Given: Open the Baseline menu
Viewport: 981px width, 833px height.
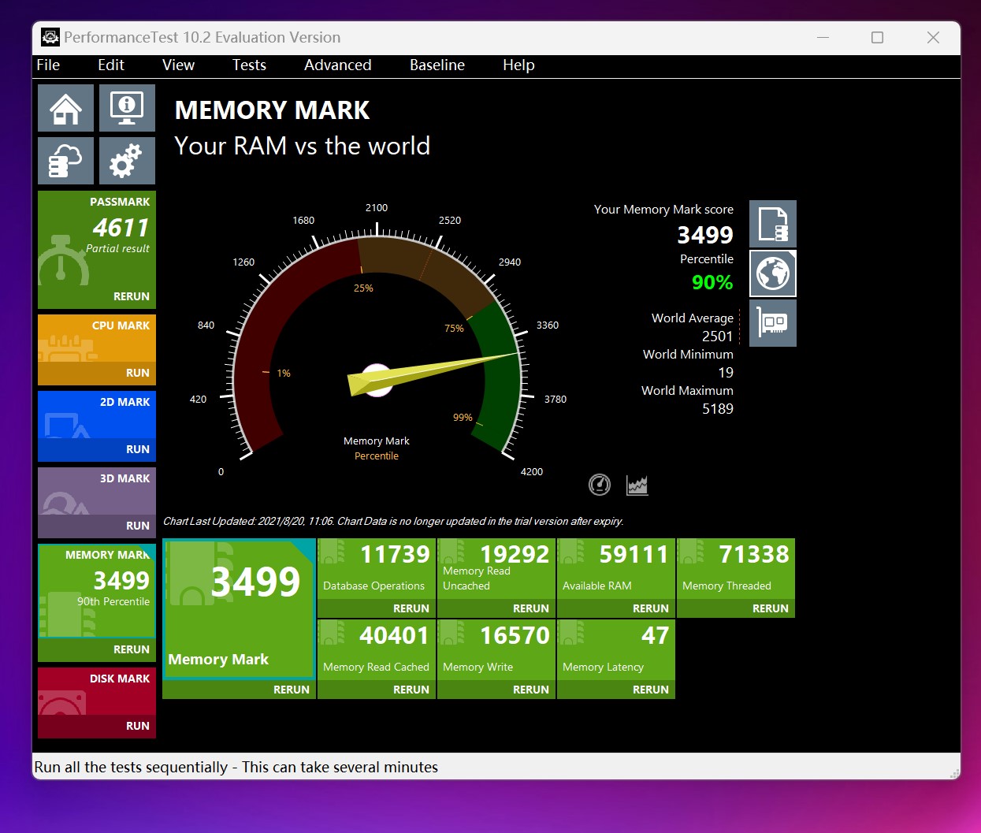Looking at the screenshot, I should [x=437, y=65].
